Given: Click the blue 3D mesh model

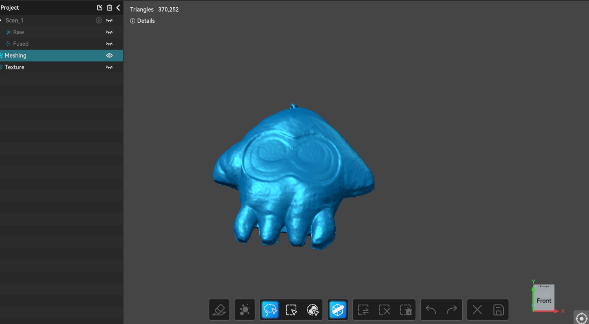Looking at the screenshot, I should [293, 177].
